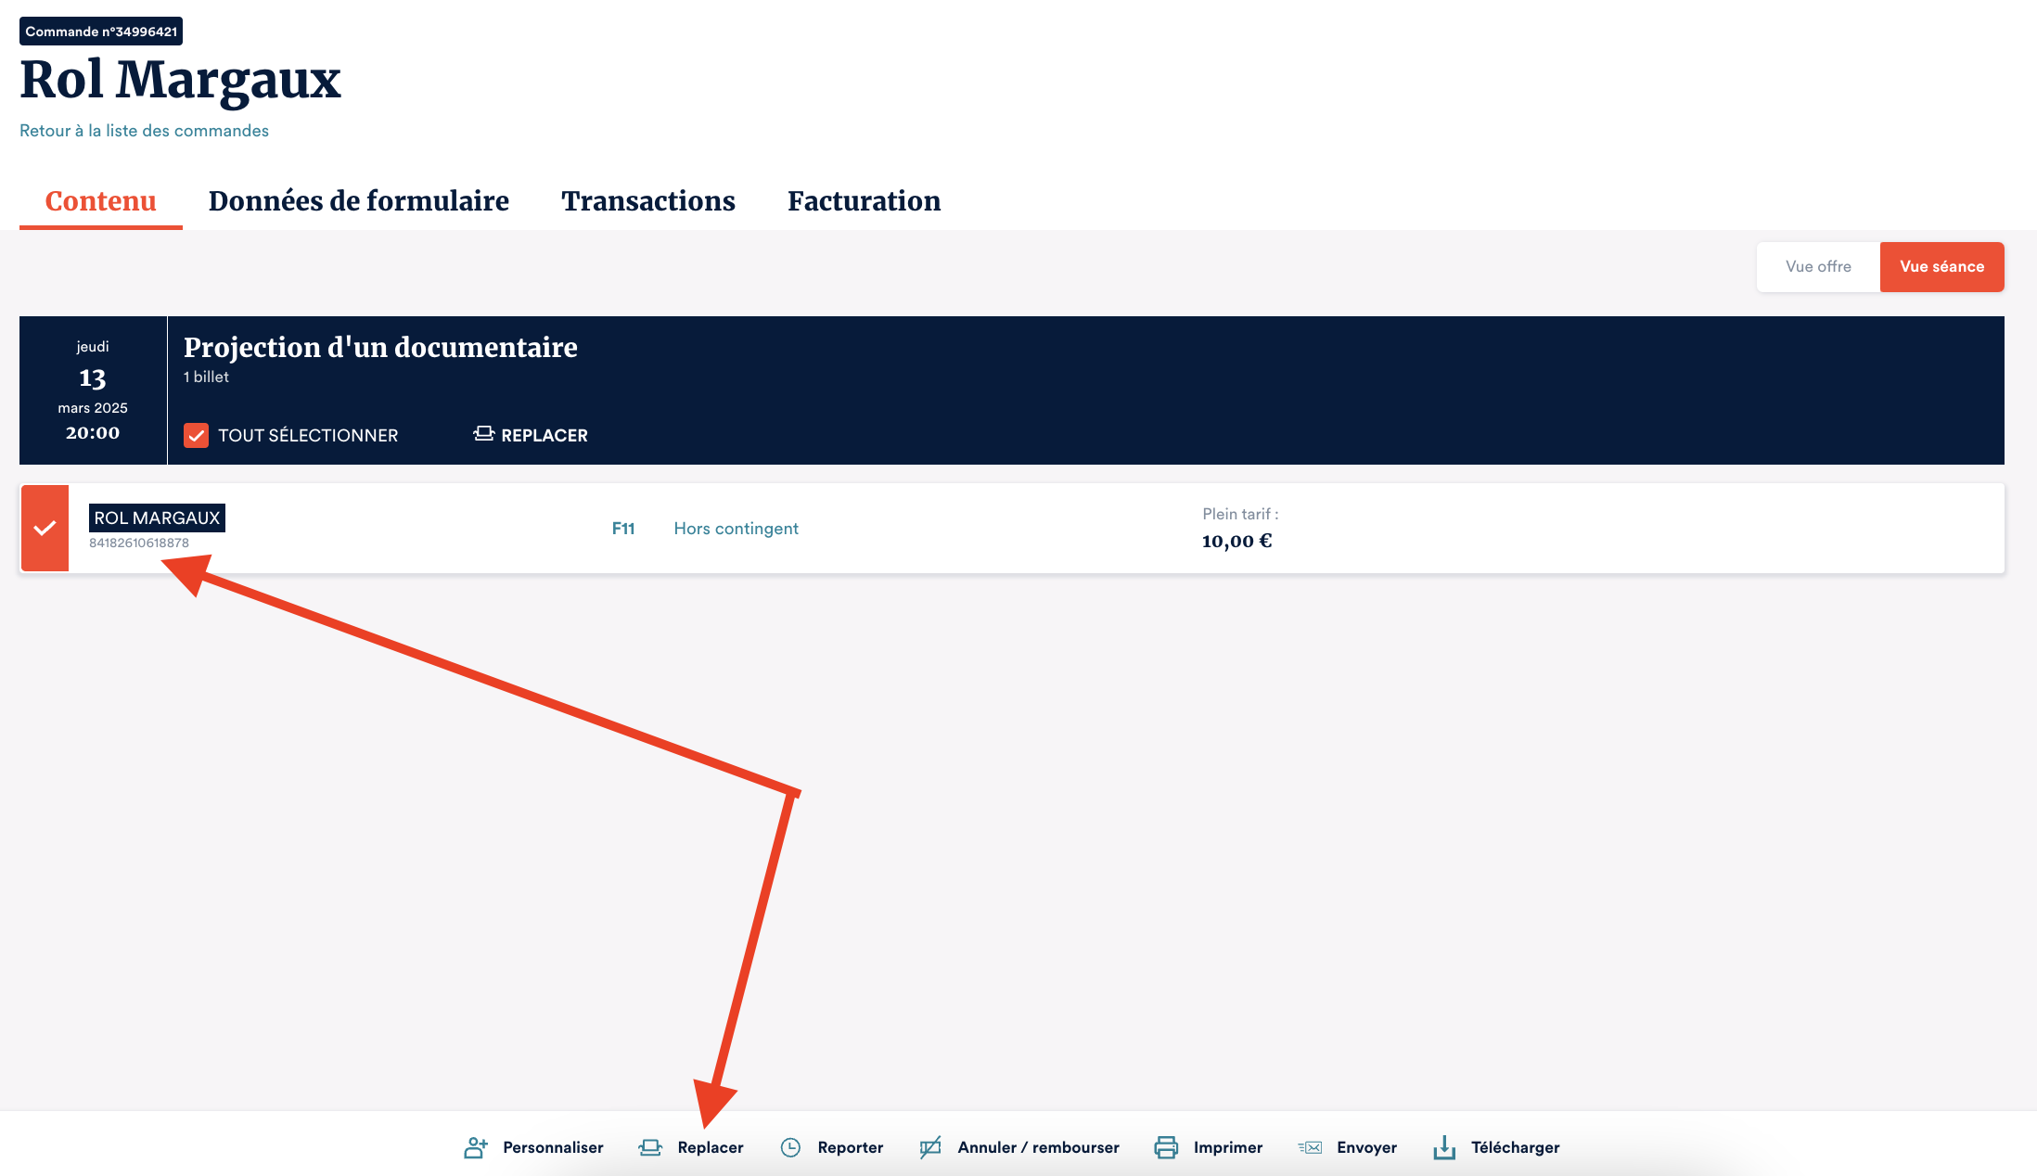Return to the orders list link

click(144, 131)
